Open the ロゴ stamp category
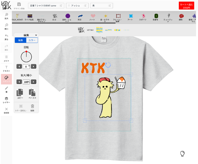Viewport: 198px width, 164px height. tap(55, 17)
